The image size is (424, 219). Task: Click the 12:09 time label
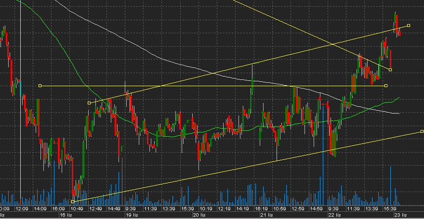point(22,209)
